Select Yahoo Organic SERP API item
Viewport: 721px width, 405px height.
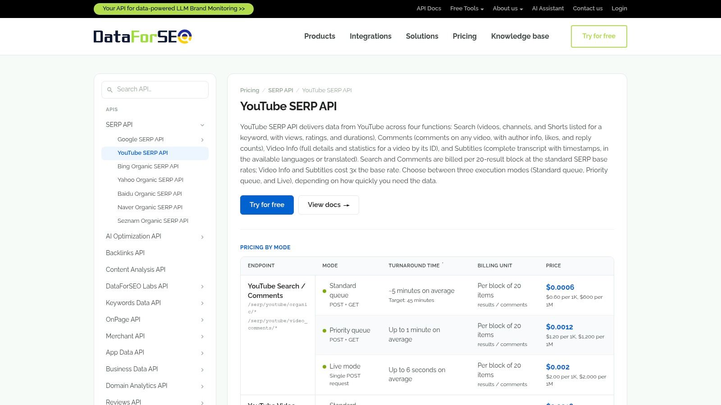coord(151,180)
